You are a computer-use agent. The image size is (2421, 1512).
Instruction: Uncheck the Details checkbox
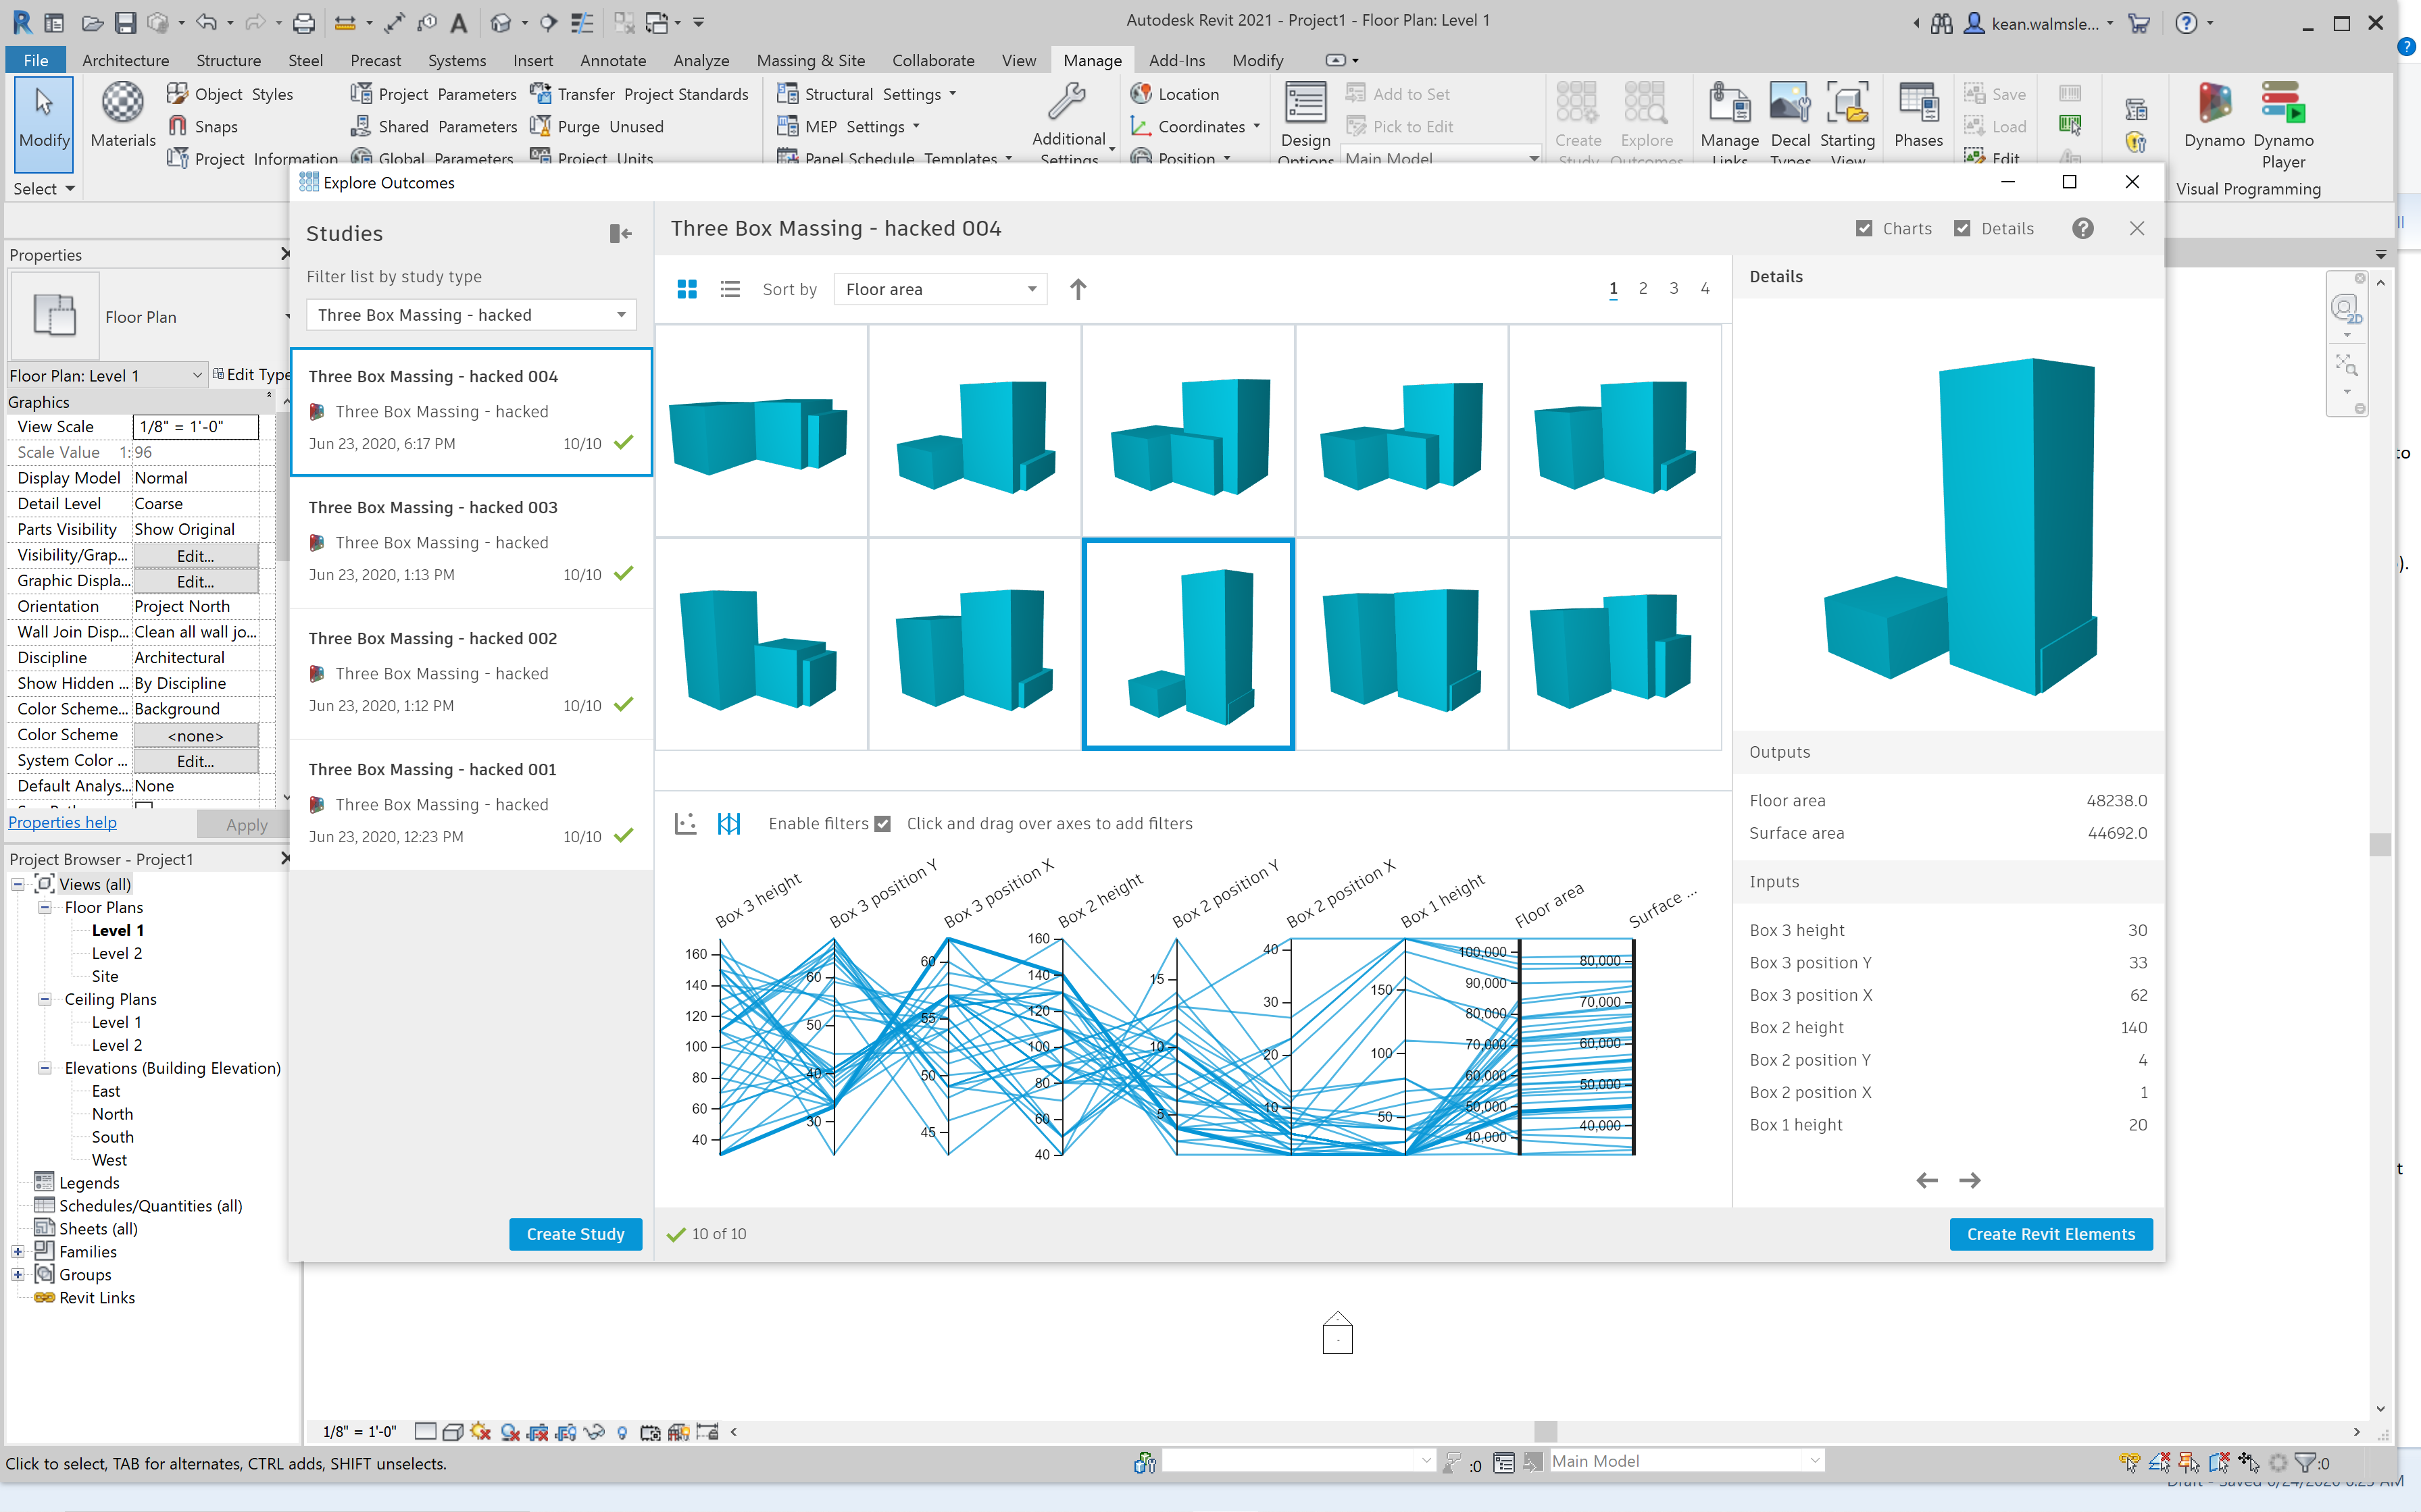tap(1962, 228)
